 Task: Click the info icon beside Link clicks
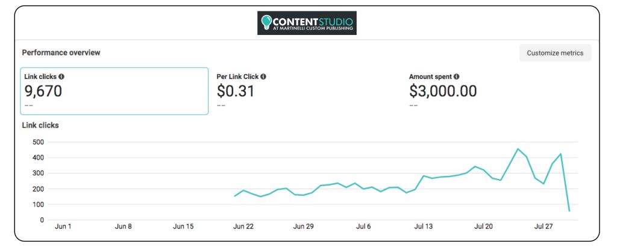61,77
